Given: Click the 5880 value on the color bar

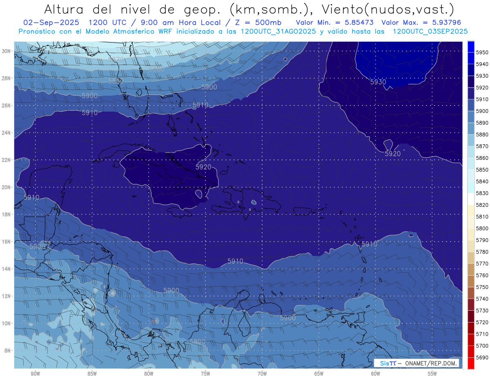Looking at the screenshot, I should [x=482, y=135].
